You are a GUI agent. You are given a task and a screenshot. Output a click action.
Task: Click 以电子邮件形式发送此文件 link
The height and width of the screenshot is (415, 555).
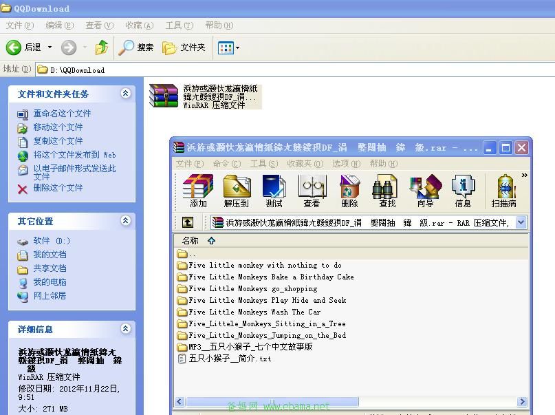[x=75, y=172]
